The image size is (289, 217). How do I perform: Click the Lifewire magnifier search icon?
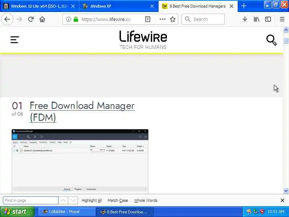click(x=272, y=40)
